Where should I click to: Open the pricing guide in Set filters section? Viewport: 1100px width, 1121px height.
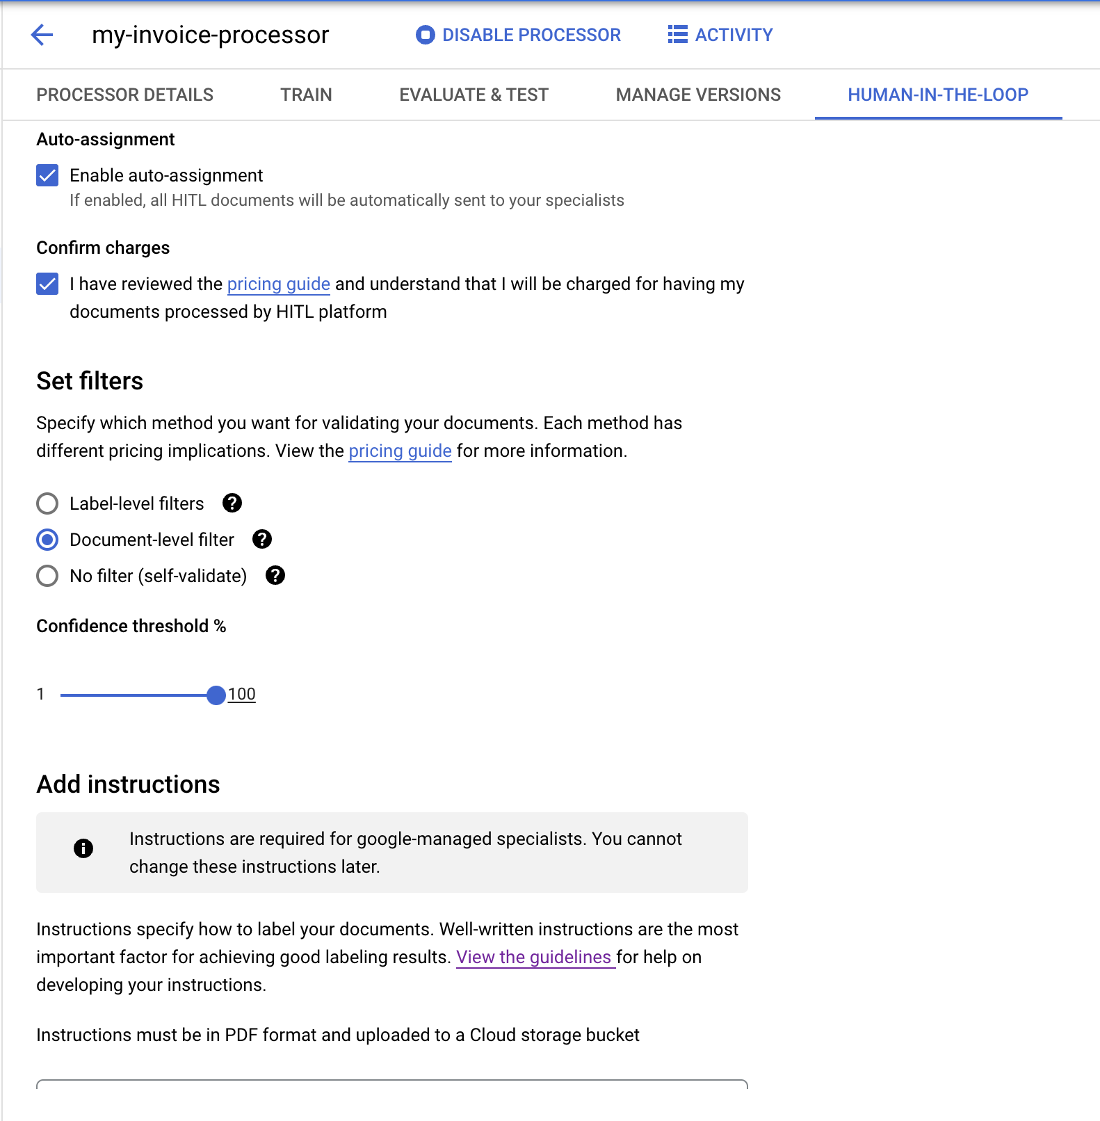(x=400, y=451)
